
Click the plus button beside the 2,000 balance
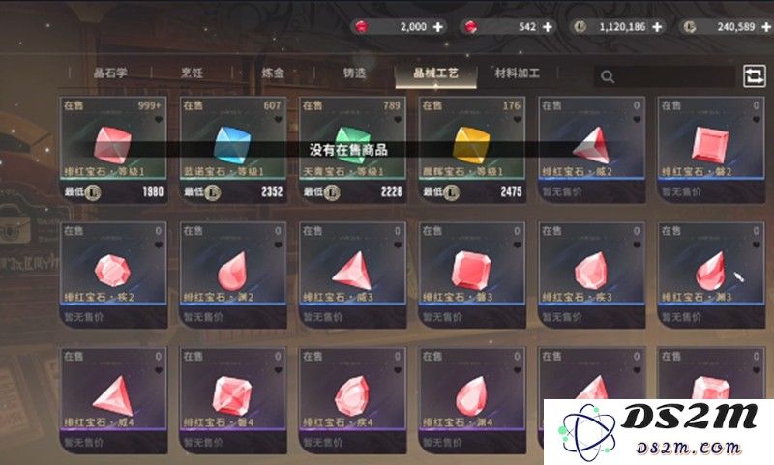(x=438, y=27)
